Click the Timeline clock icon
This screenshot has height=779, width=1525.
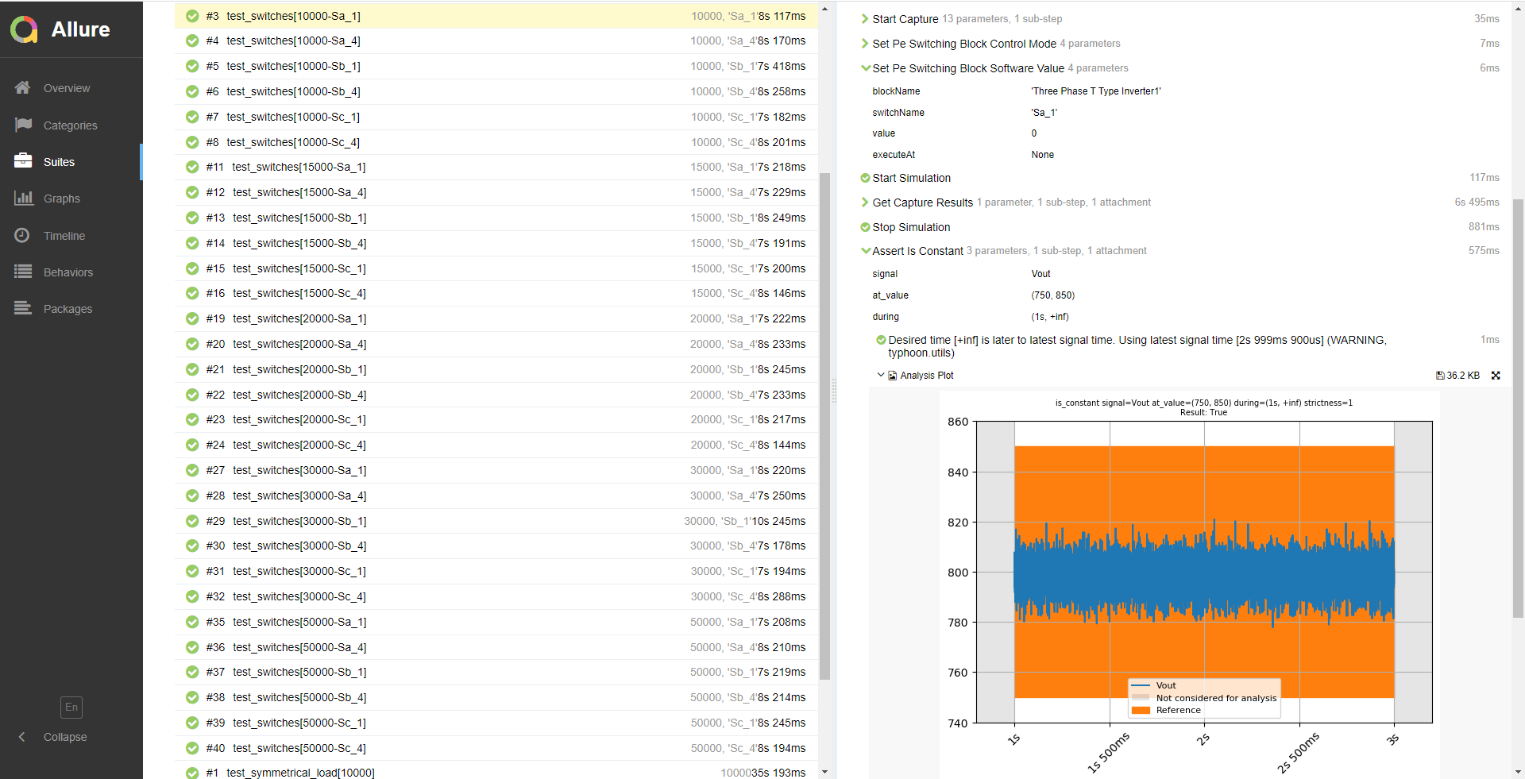[22, 235]
